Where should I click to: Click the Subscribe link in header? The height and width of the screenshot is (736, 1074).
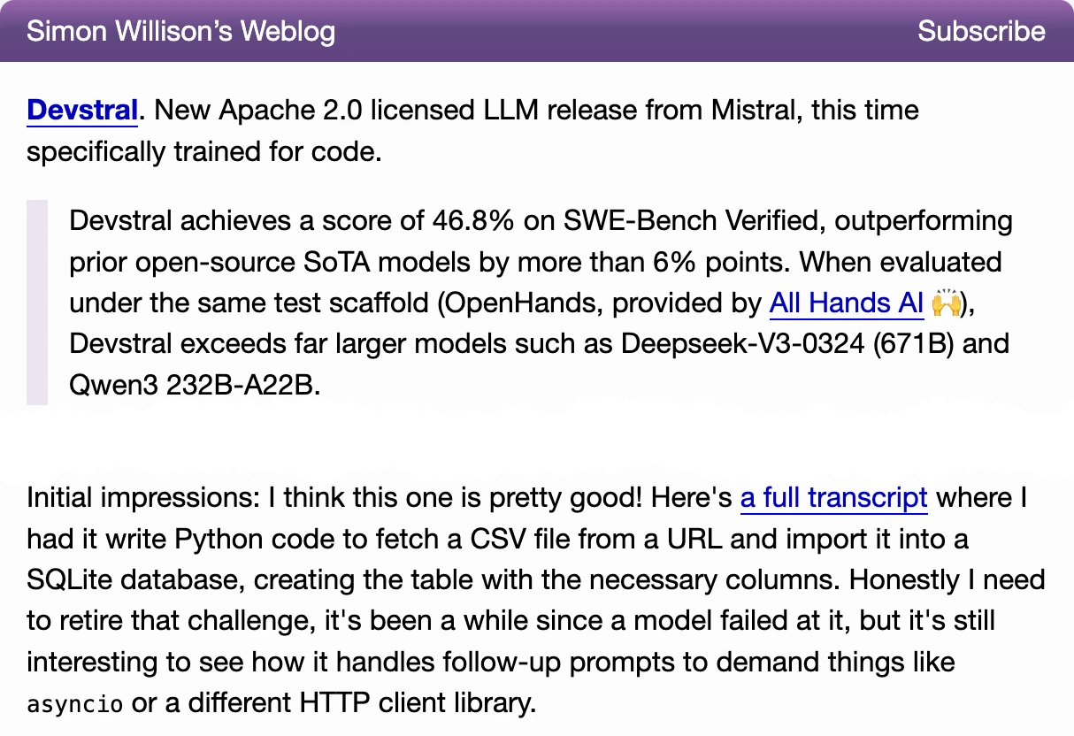tap(981, 31)
